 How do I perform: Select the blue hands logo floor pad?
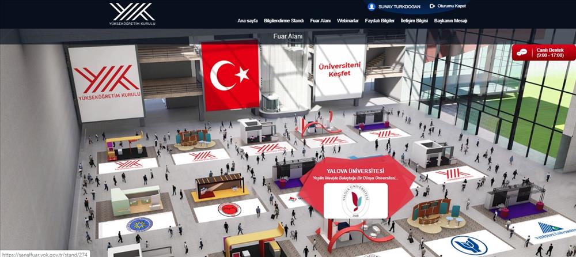point(469,245)
